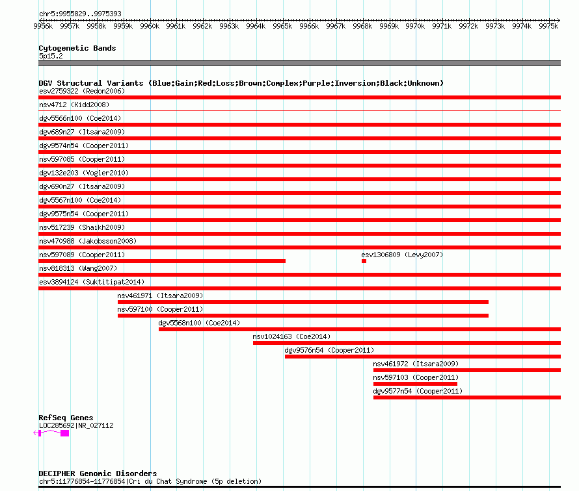Click nsv470988 (Jakobsson2008) variant label
This screenshot has width=579, height=491.
point(88,241)
